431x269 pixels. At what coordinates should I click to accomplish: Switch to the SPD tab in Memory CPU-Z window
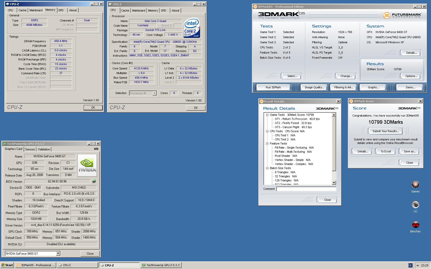tap(61, 10)
